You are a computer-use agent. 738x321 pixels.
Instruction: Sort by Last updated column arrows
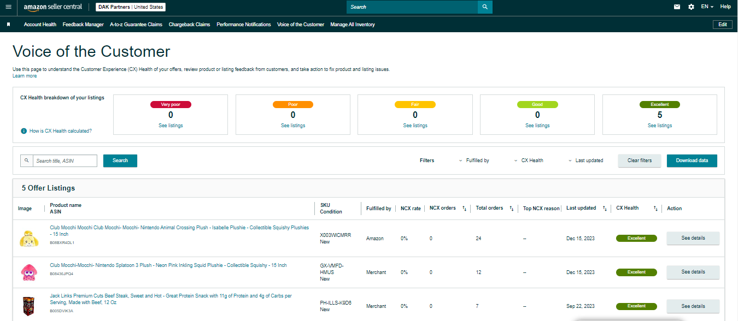pos(605,208)
